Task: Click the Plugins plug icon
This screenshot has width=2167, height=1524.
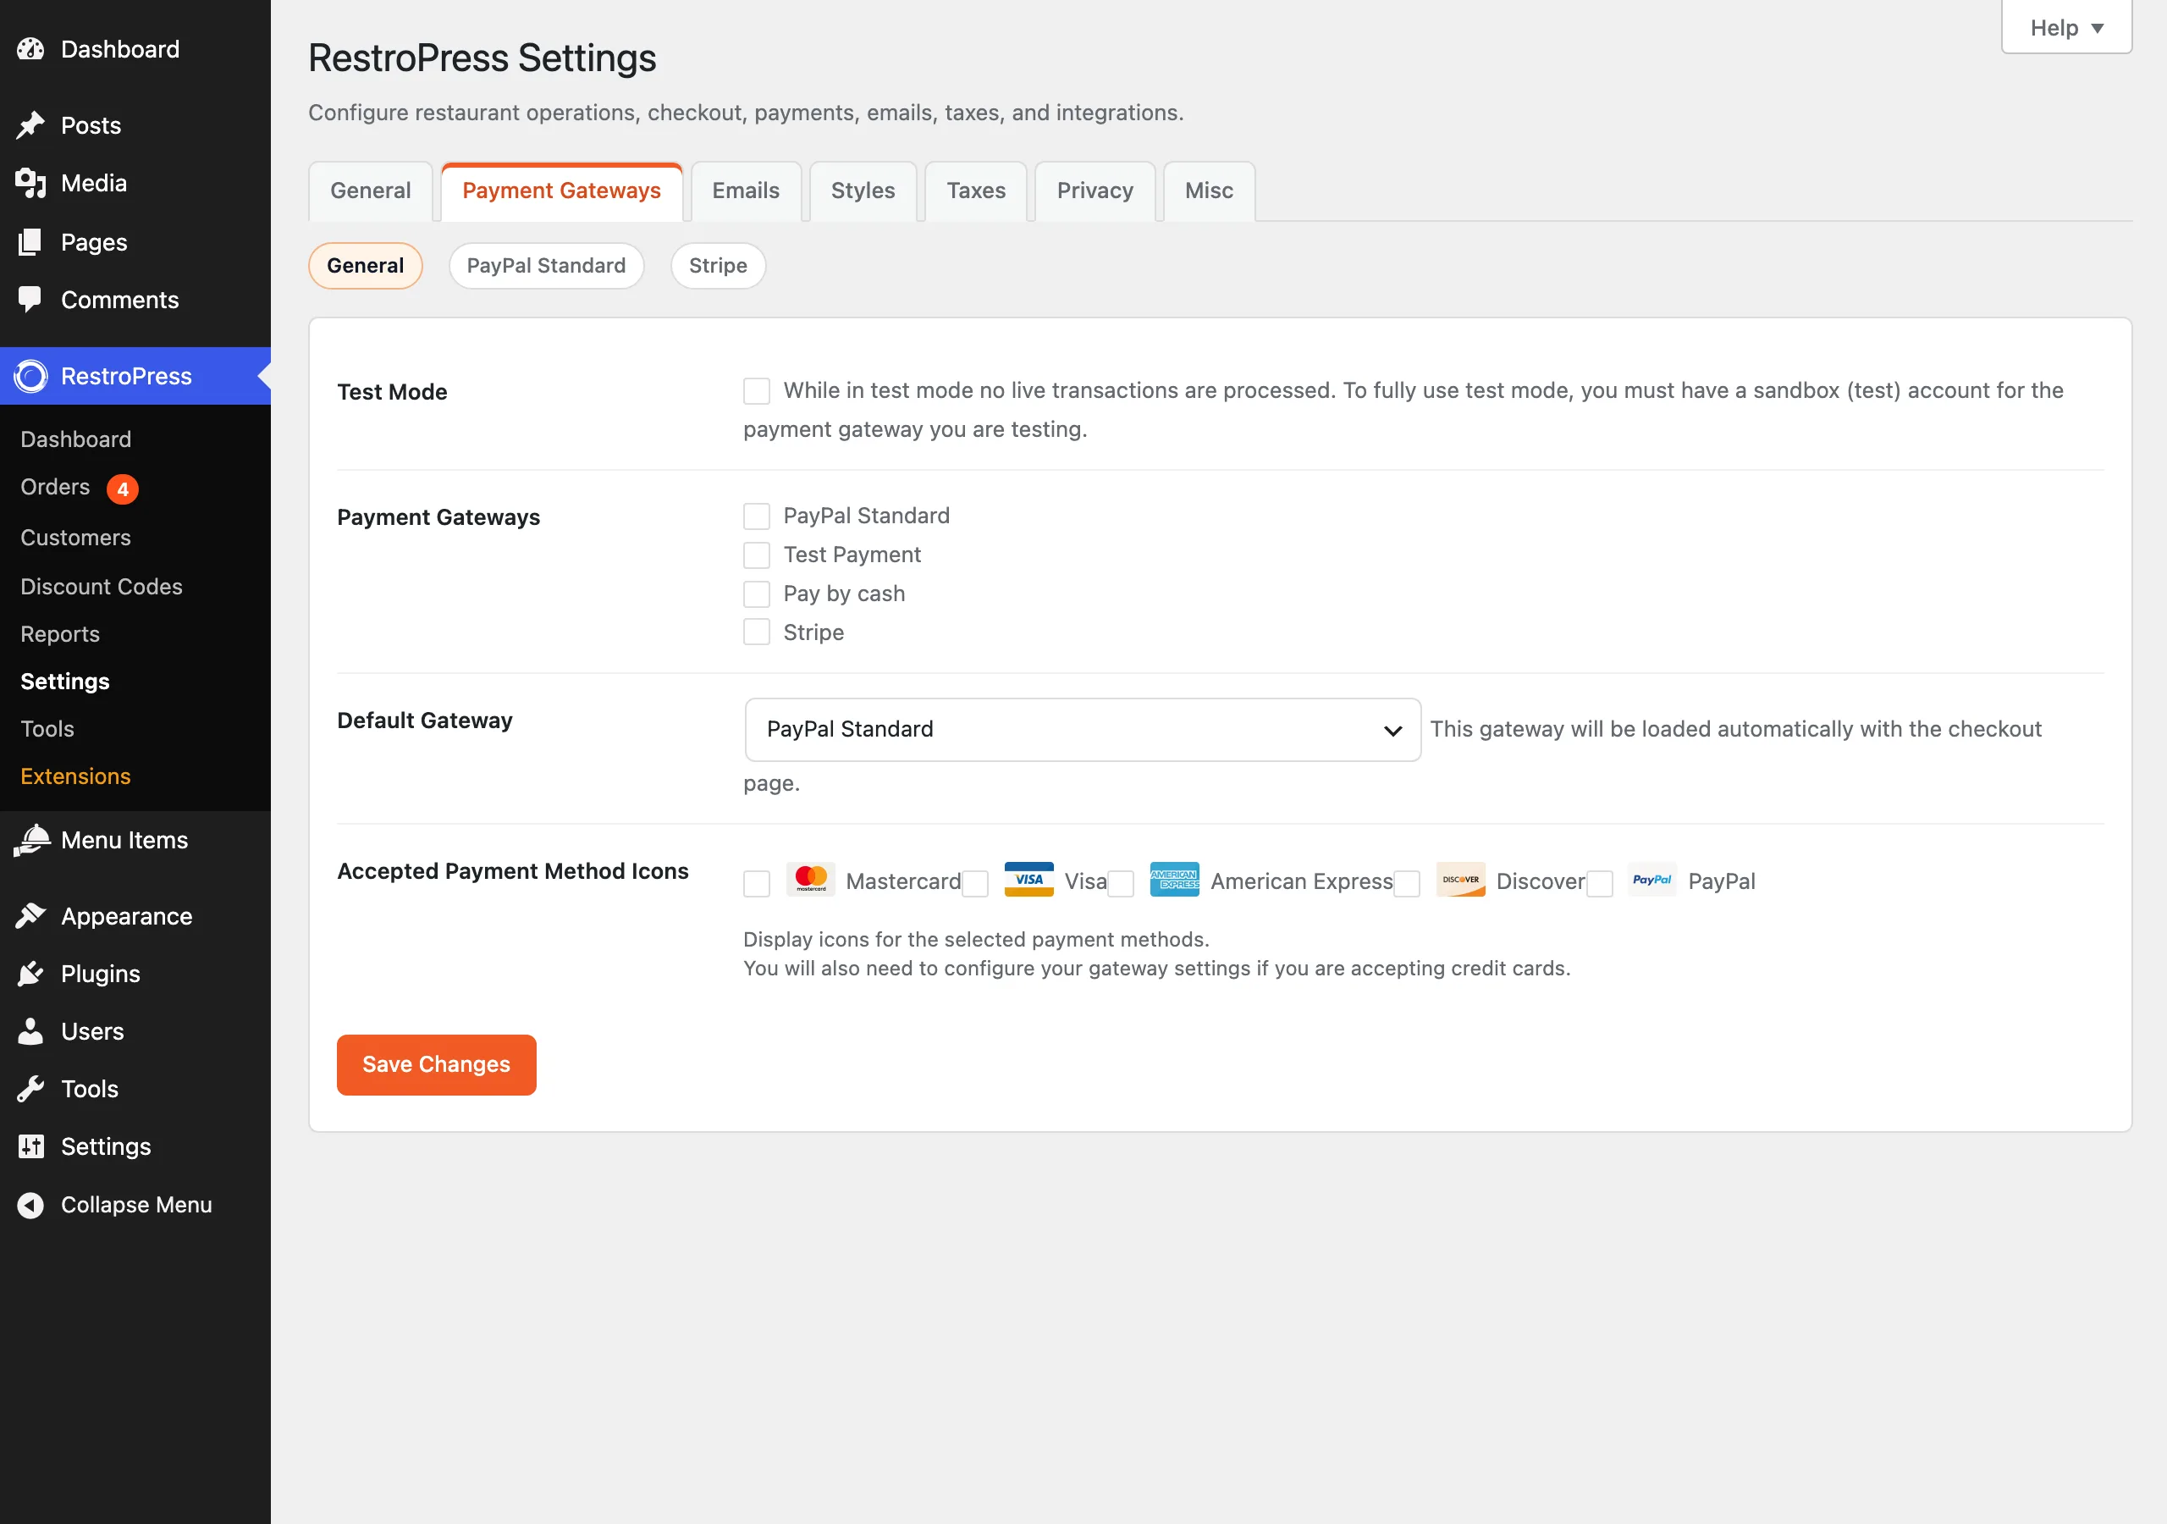Action: [30, 974]
